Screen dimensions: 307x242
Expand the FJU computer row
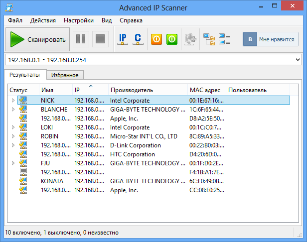[x=13, y=163]
